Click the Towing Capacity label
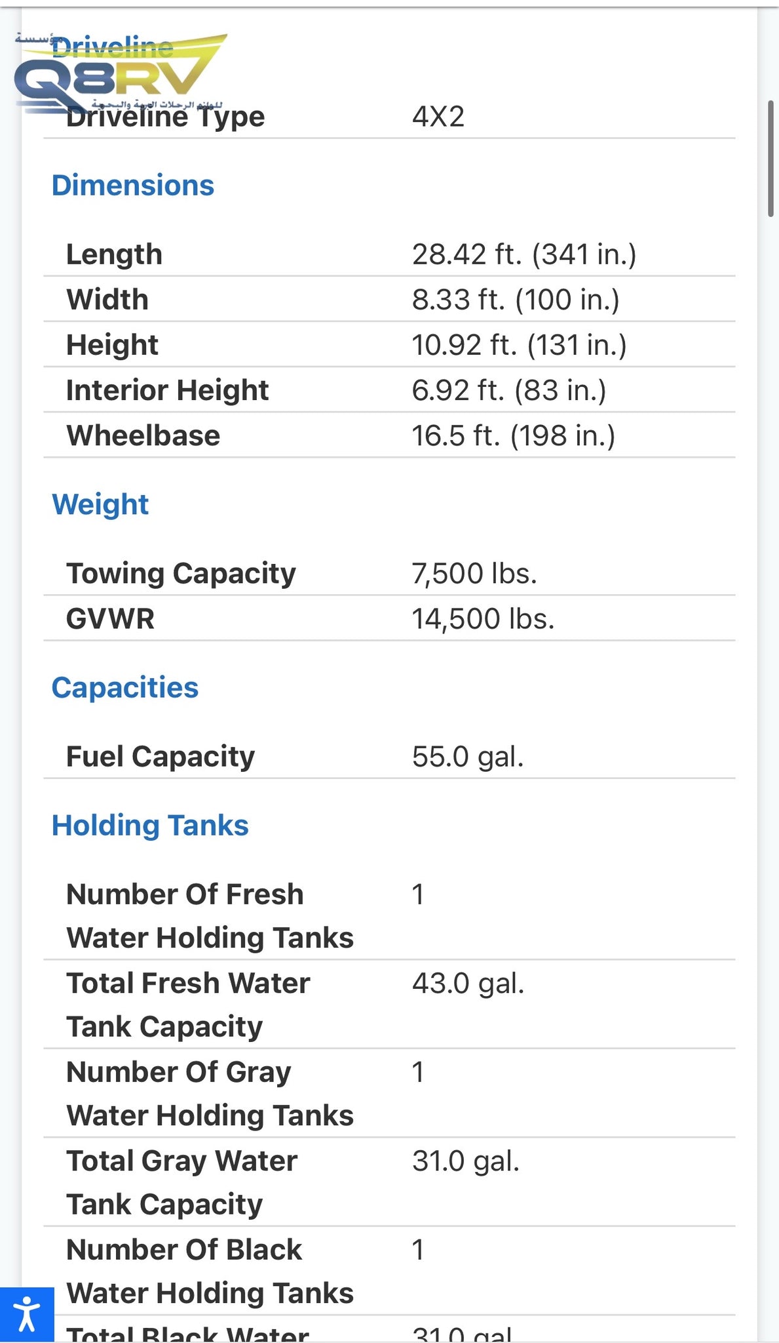The height and width of the screenshot is (1343, 779). pyautogui.click(x=181, y=574)
